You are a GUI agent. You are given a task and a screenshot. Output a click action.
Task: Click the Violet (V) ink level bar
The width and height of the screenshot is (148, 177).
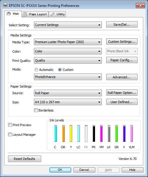point(124,133)
